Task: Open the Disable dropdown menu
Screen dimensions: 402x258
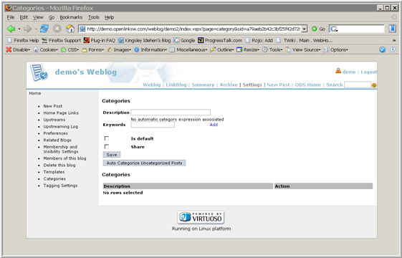Action: (18, 49)
